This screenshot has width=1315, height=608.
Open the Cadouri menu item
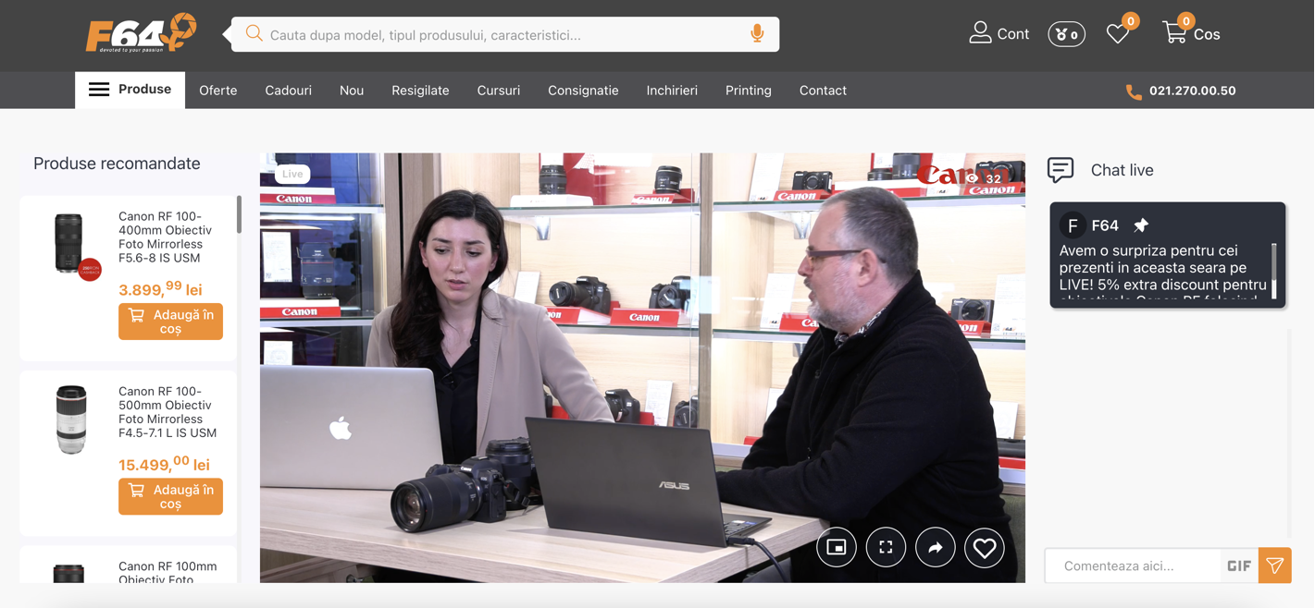pos(288,91)
